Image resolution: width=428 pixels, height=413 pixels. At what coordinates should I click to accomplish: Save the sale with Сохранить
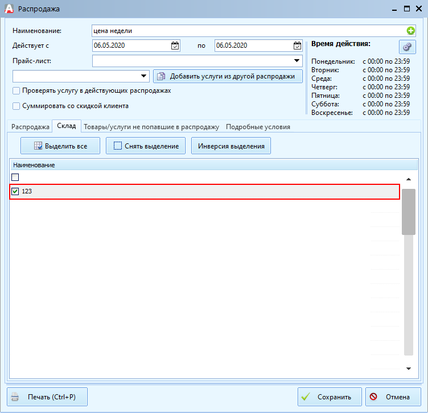tap(330, 397)
